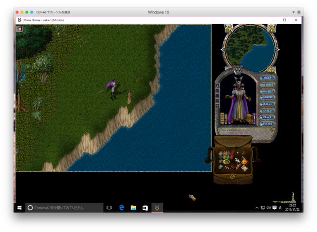This screenshot has height=232, width=317.
Task: Open the Help button on the paperdoll
Action: (x=267, y=78)
